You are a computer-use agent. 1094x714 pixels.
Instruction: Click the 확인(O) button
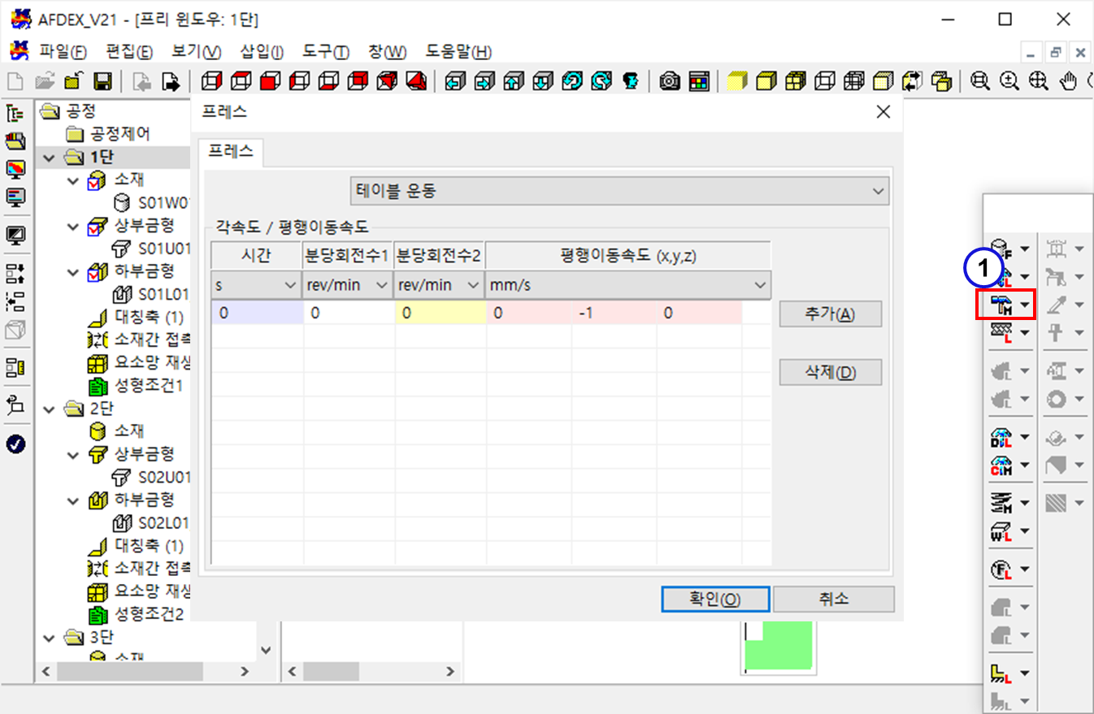[x=714, y=599]
